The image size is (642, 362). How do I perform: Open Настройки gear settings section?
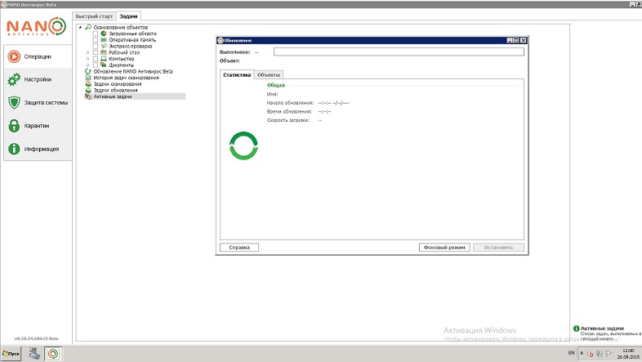point(36,79)
